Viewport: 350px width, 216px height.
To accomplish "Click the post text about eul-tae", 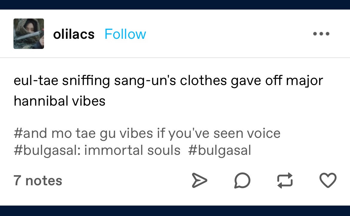I will click(168, 81).
